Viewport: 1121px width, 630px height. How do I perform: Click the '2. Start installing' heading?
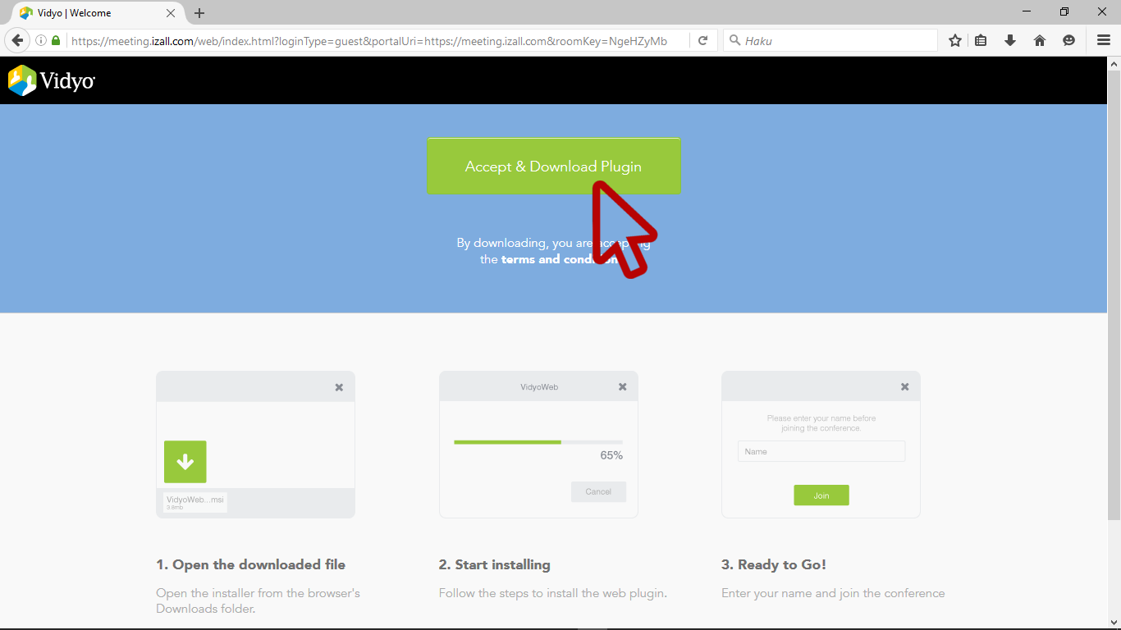[x=495, y=564]
